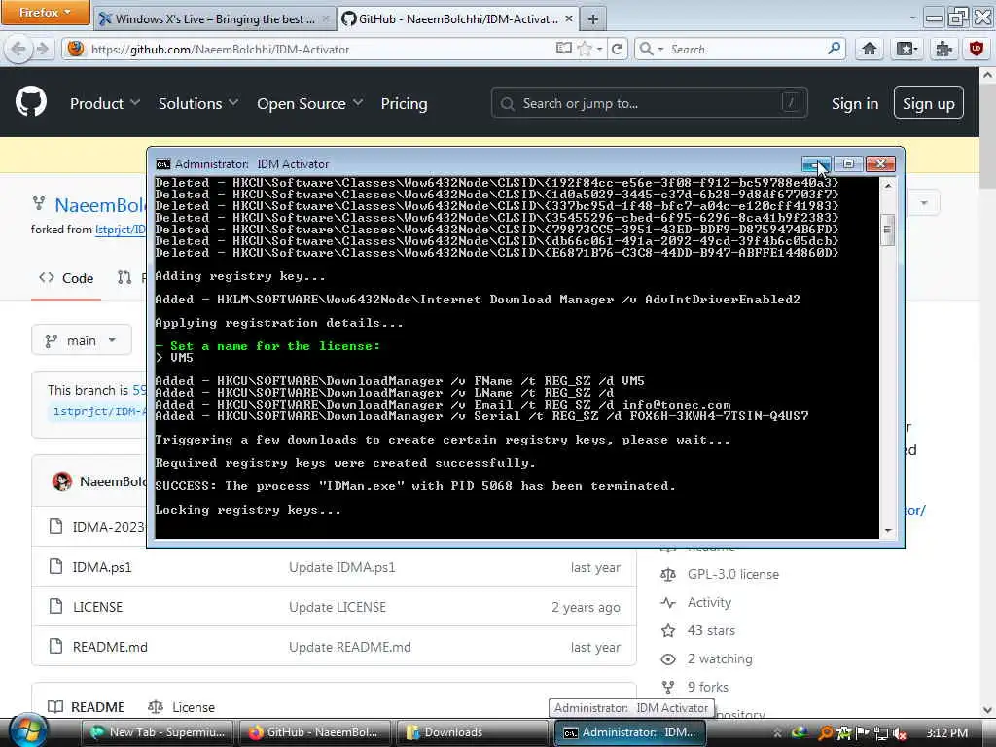Image resolution: width=996 pixels, height=747 pixels.
Task: Switch to the Downloads taskbar item
Action: (473, 732)
